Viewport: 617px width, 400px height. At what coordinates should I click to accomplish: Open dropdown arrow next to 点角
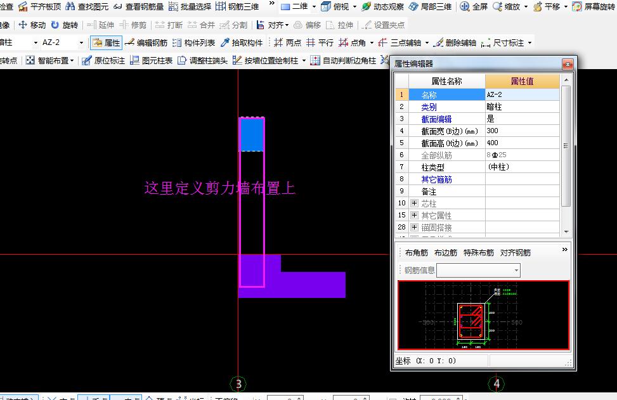click(372, 42)
